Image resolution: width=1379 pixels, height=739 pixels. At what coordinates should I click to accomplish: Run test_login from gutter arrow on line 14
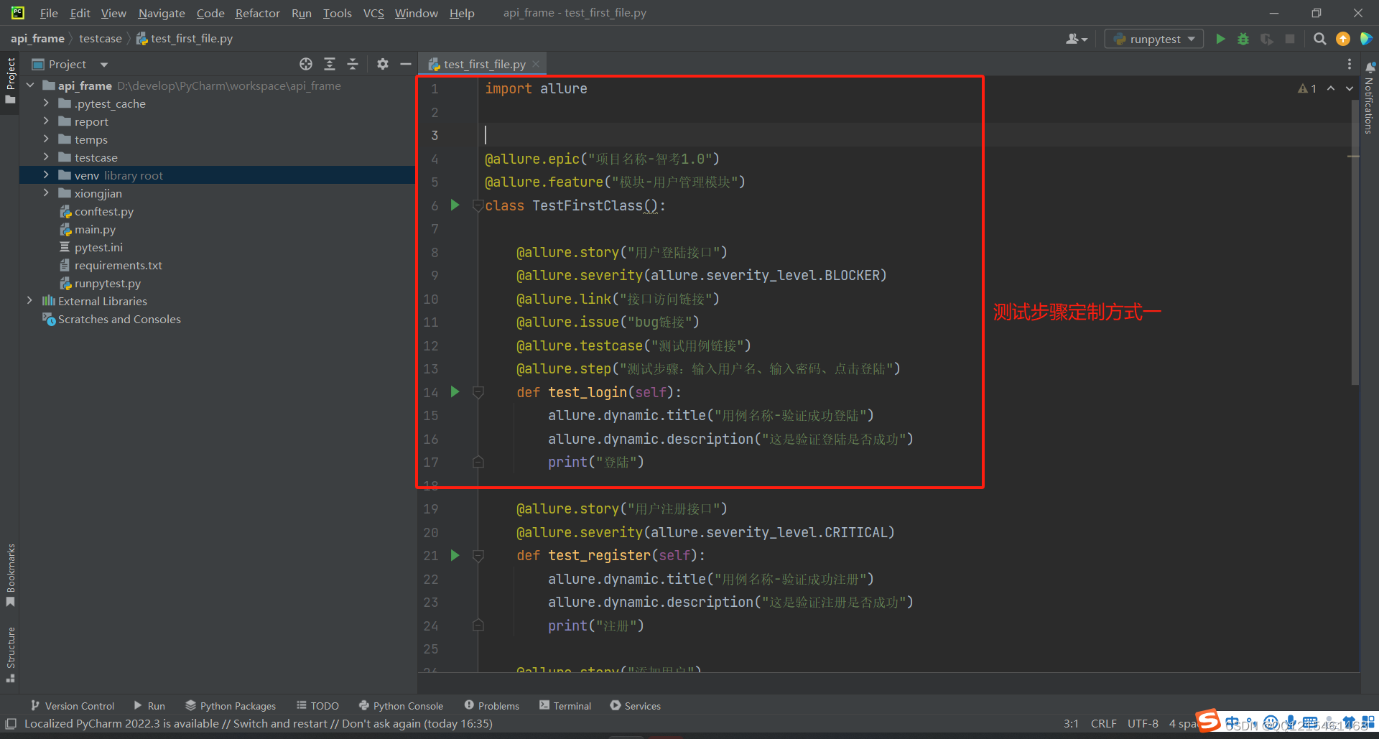point(455,392)
